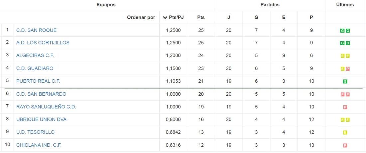Click ALGECIRAS C.F. team link
Image resolution: width=366 pixels, height=153 pixels.
pos(35,56)
